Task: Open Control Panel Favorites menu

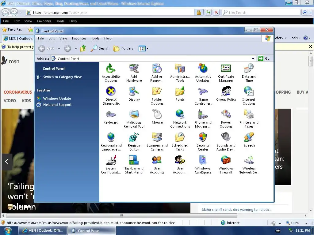Action: pyautogui.click(x=79, y=38)
